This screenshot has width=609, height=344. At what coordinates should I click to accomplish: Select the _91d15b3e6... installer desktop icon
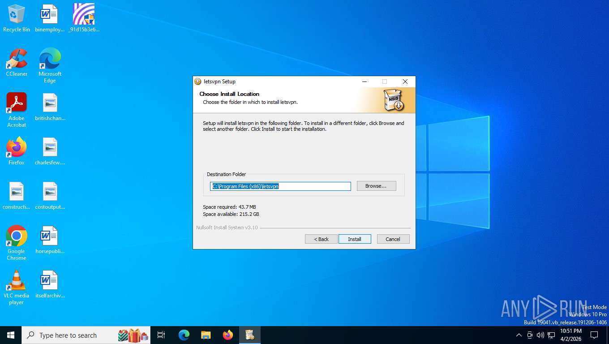point(84,18)
